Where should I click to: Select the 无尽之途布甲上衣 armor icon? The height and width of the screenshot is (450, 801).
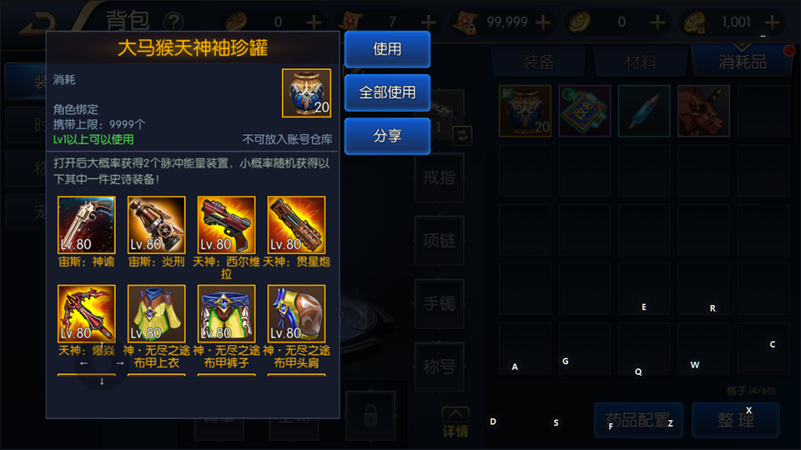156,314
